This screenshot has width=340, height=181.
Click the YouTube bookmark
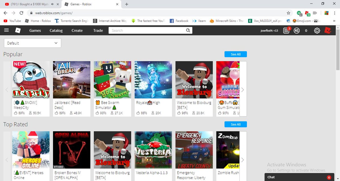12,21
